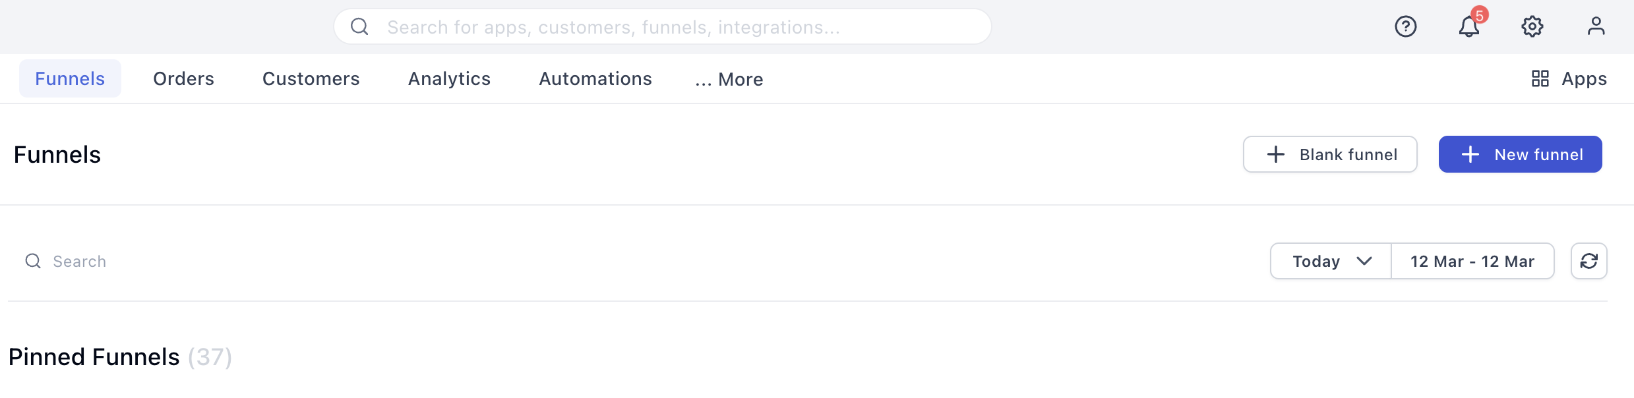The width and height of the screenshot is (1634, 398).
Task: Open the notifications bell icon
Action: 1468,26
